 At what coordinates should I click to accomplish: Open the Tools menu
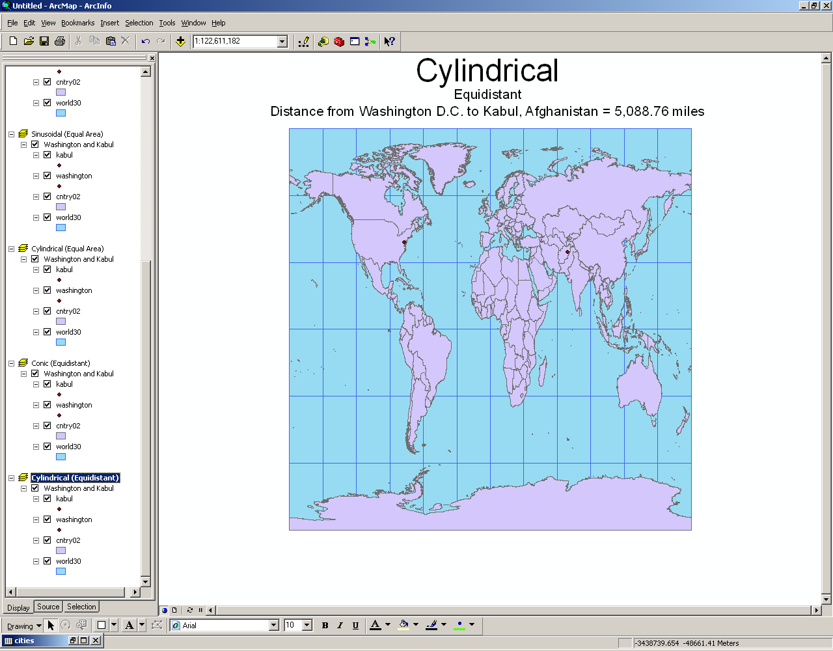pyautogui.click(x=167, y=23)
